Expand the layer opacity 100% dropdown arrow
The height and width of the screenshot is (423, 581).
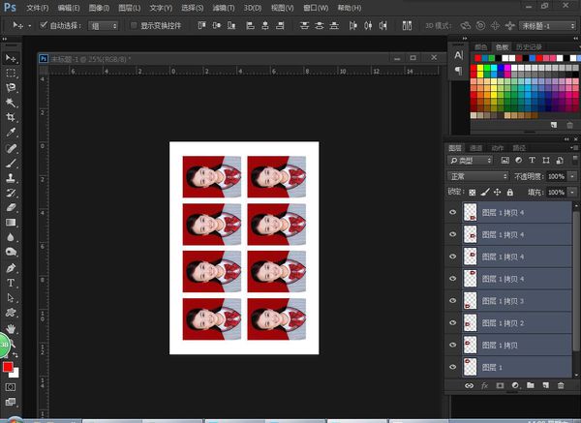571,177
